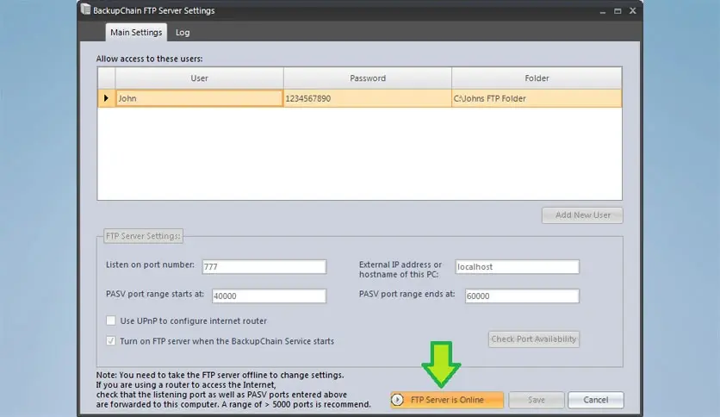The height and width of the screenshot is (417, 720).
Task: Click the Add New User button
Action: 582,215
